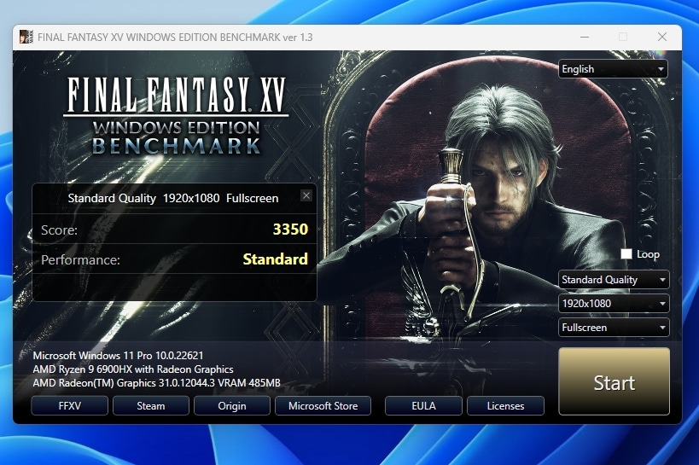Open the Steam store link button
This screenshot has width=699, height=465.
tap(151, 406)
